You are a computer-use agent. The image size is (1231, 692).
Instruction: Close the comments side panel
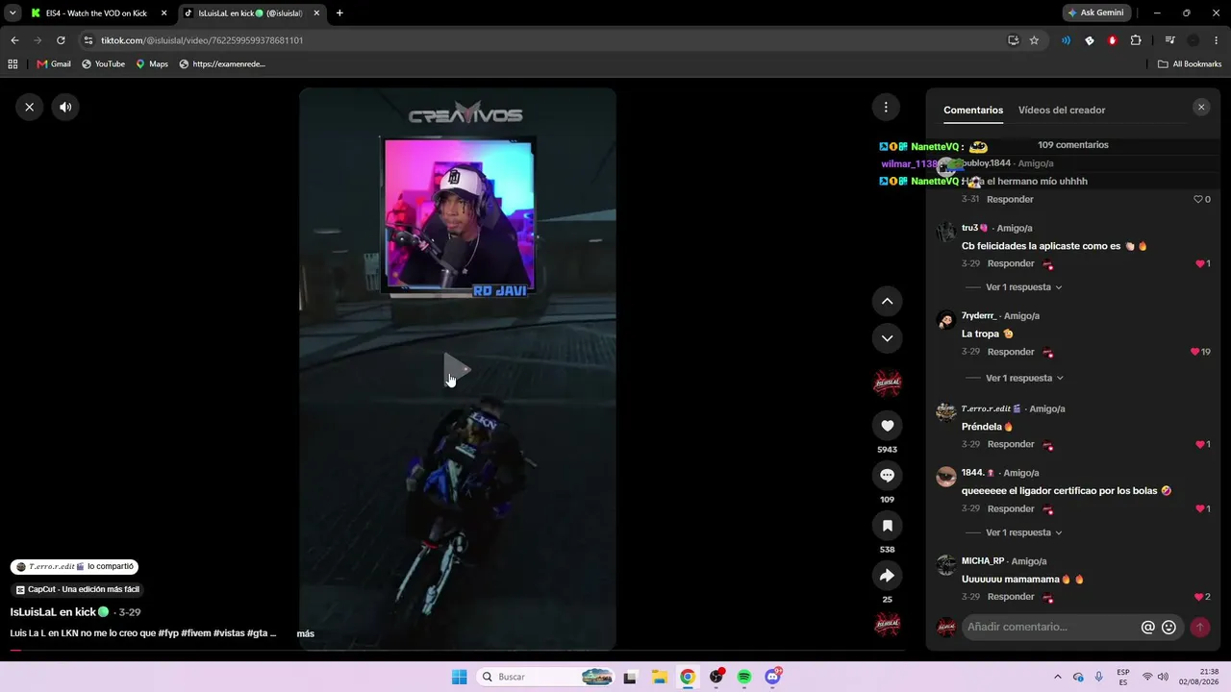click(1201, 108)
